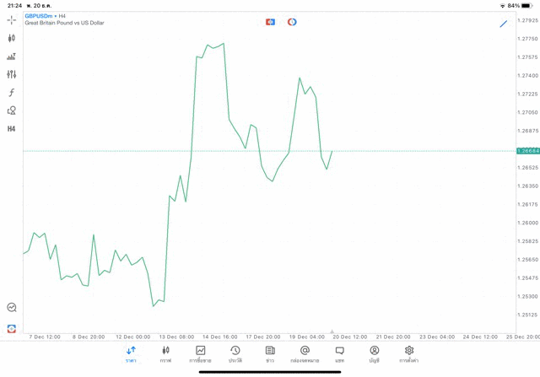Tap the current price label 1.26684

[x=528, y=151]
